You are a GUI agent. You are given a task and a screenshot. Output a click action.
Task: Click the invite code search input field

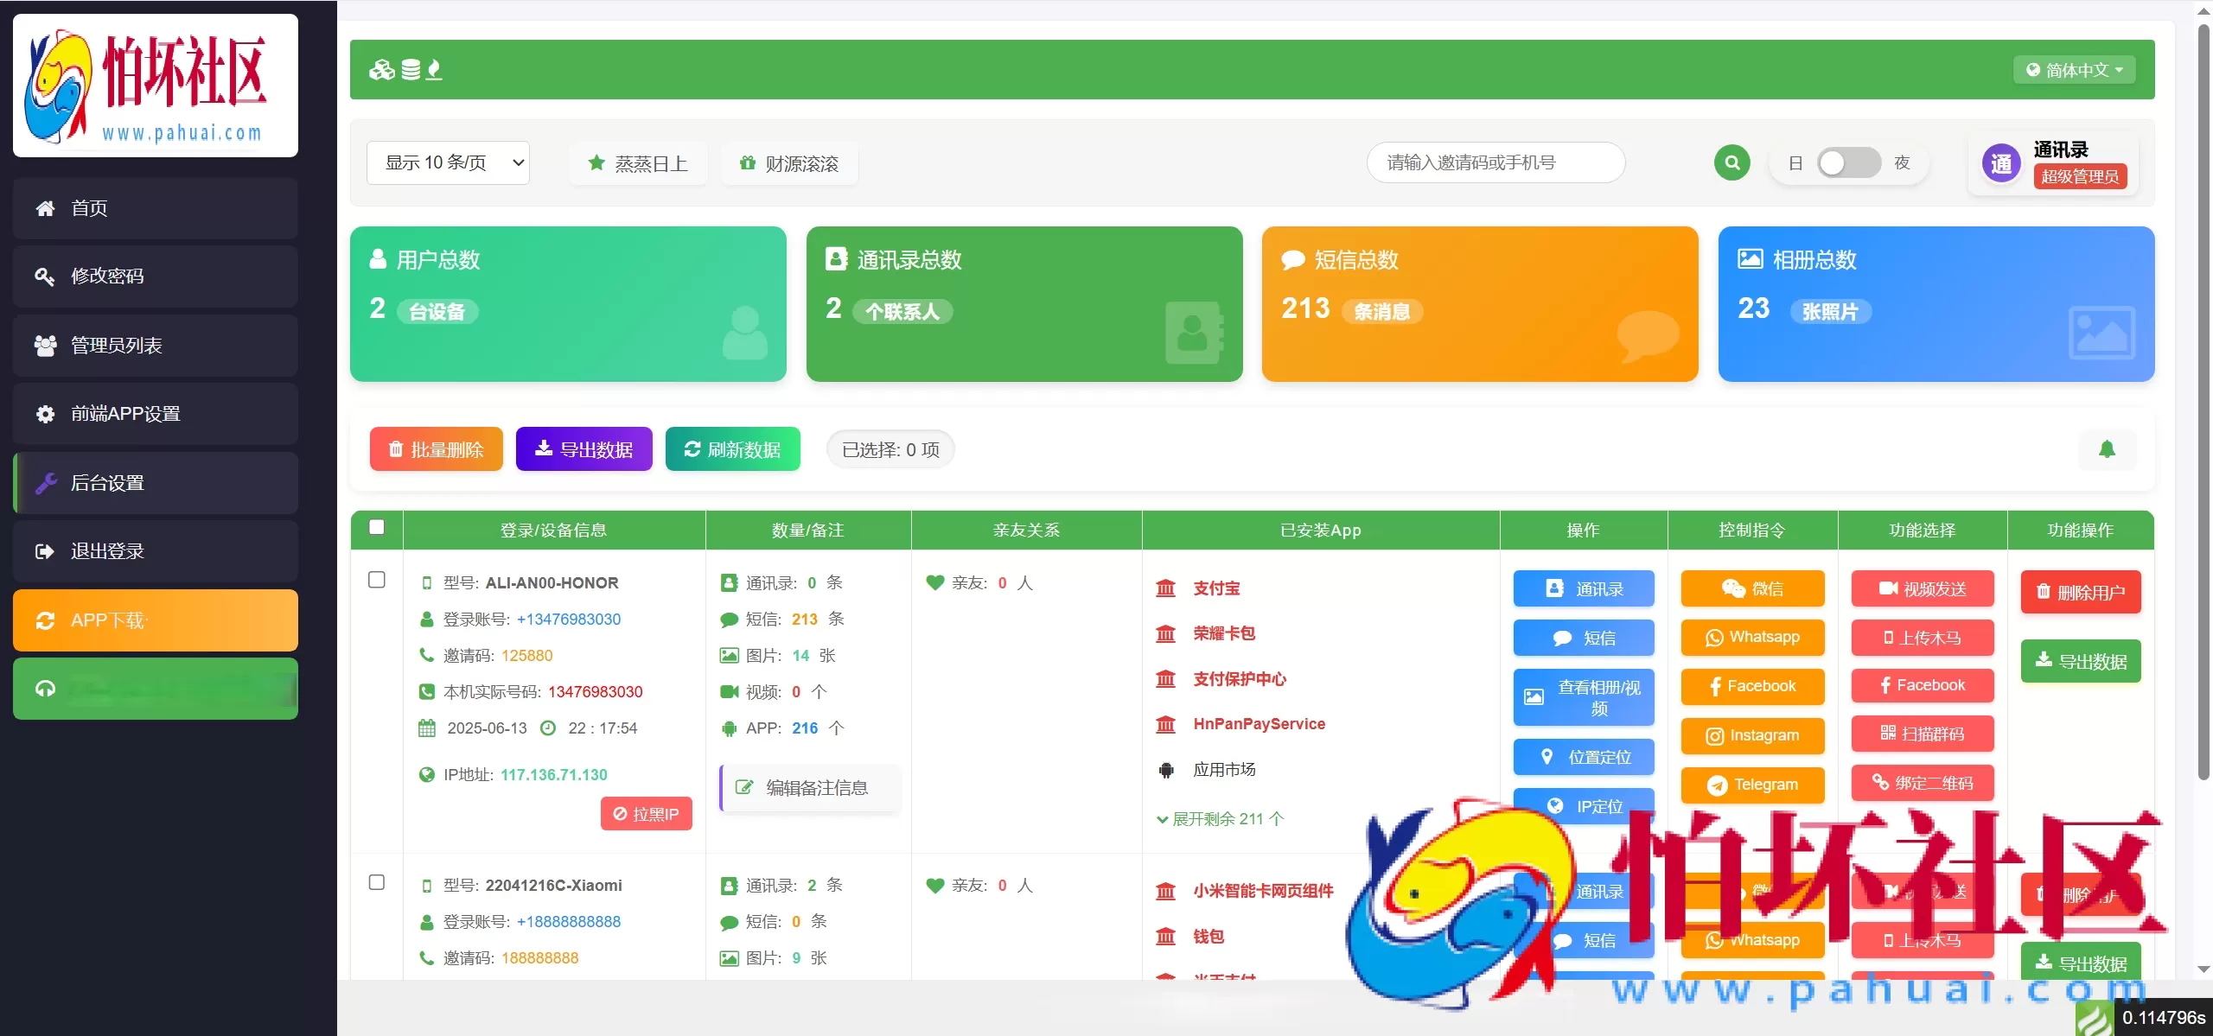pos(1495,162)
